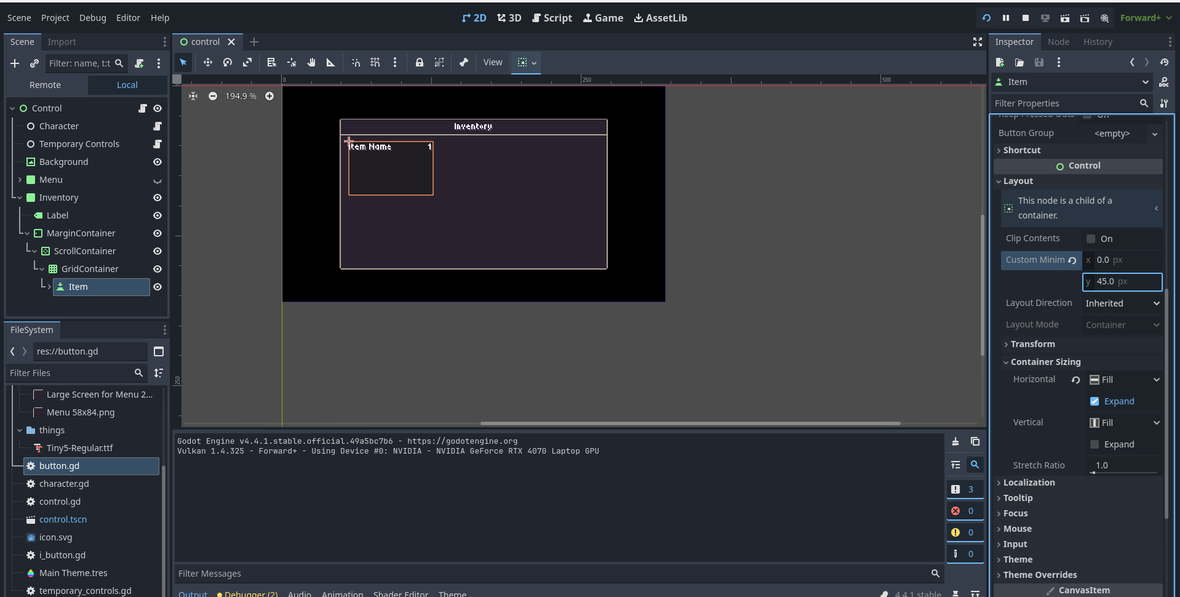Zoom in on the canvas
Viewport: 1180px width, 597px height.
(x=269, y=96)
